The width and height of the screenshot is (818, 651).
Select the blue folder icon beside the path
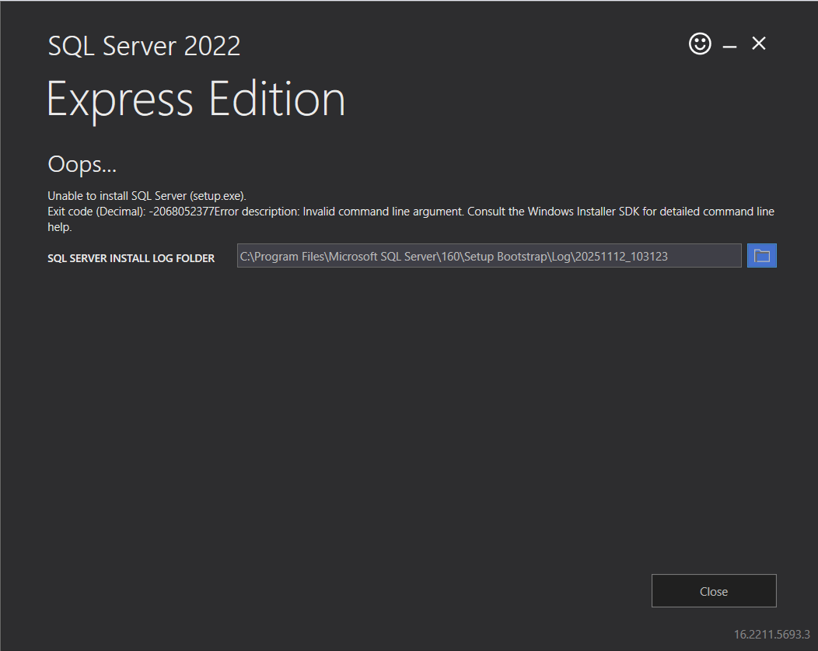[761, 255]
